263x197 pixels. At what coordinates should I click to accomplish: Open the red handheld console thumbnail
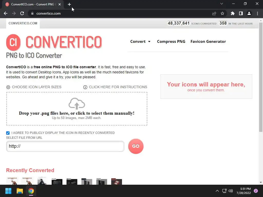[117, 181]
